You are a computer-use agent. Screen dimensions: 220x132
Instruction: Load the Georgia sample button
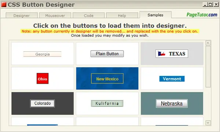pos(43,54)
